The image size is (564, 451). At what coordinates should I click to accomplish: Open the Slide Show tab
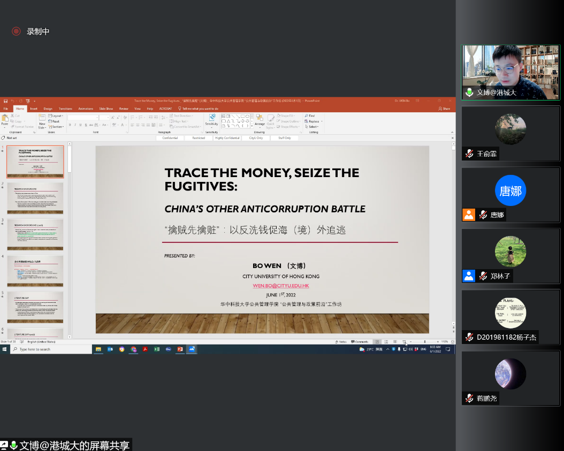point(105,109)
